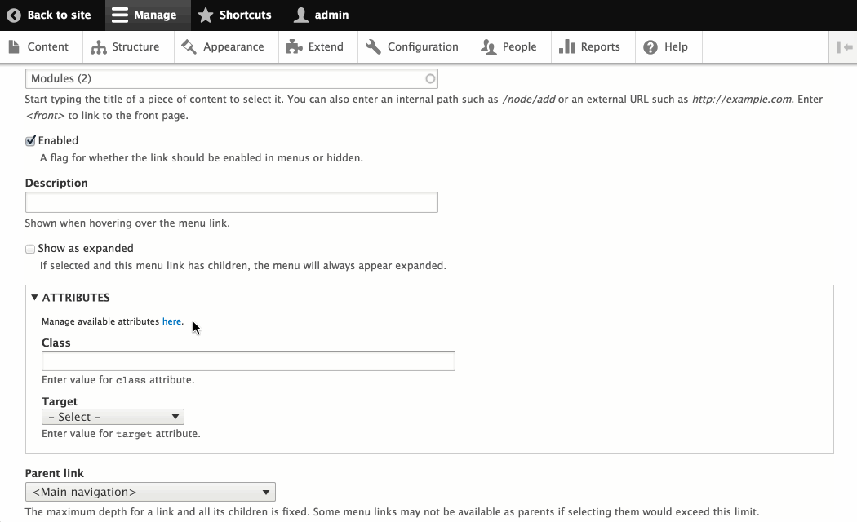This screenshot has height=522, width=857.
Task: Click the Back to site arrow icon
Action: pos(14,15)
